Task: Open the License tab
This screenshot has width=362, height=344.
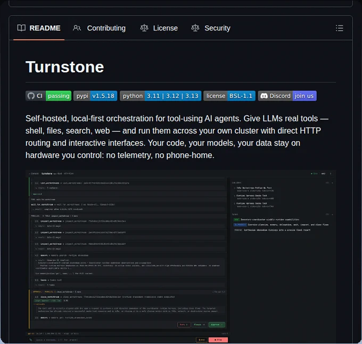Action: [159, 28]
